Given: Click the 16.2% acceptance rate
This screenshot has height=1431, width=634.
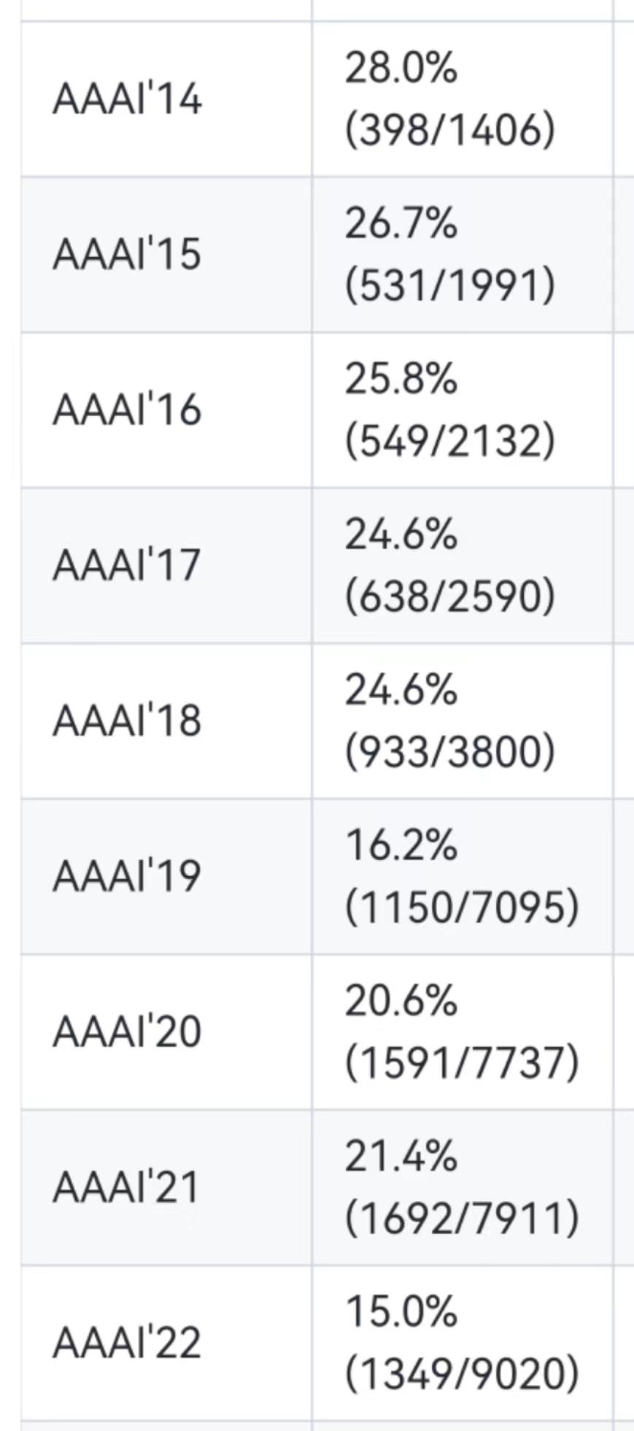Looking at the screenshot, I should pos(401,845).
